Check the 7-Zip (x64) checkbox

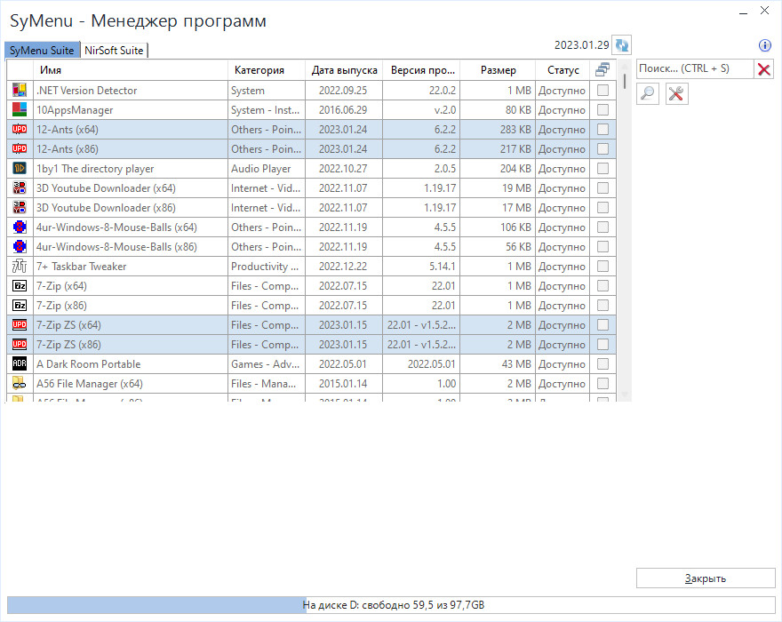(x=603, y=286)
